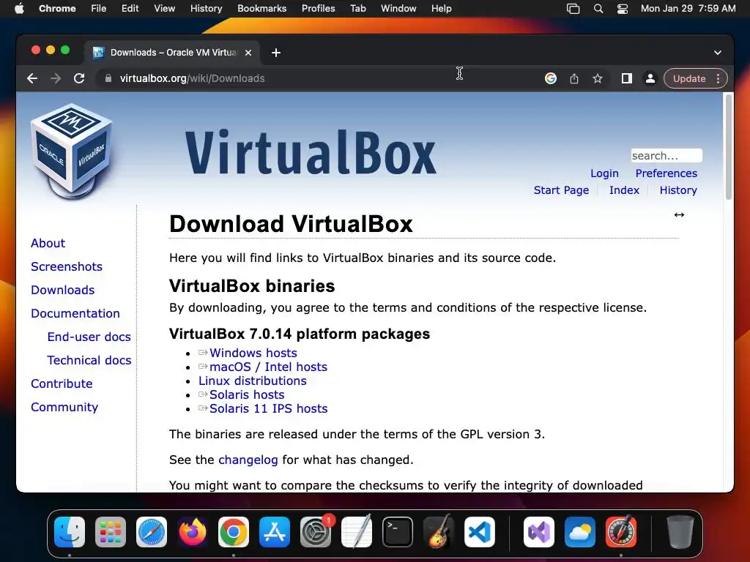This screenshot has height=562, width=750.
Task: Open the Help menu
Action: (x=441, y=8)
